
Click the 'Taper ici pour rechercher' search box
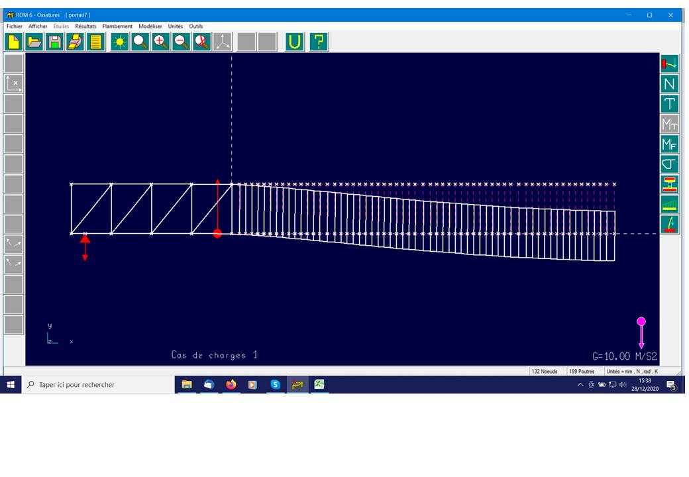click(99, 385)
